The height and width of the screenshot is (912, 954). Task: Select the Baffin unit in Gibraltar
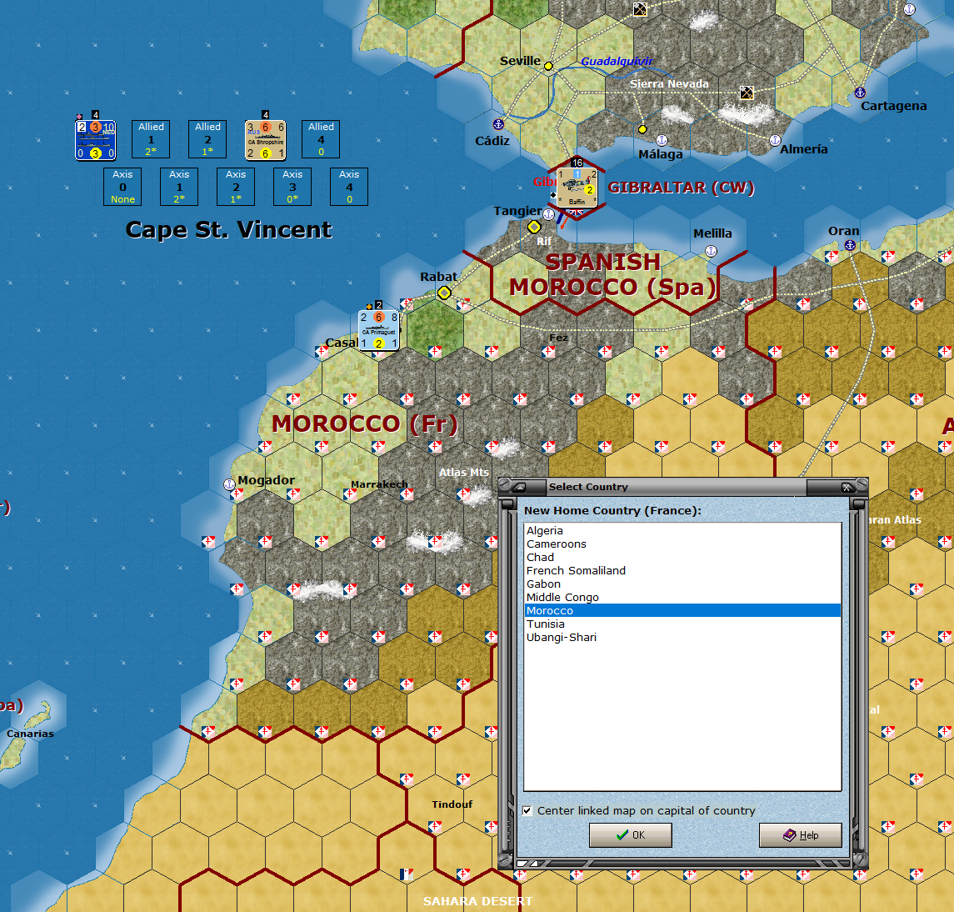(577, 188)
